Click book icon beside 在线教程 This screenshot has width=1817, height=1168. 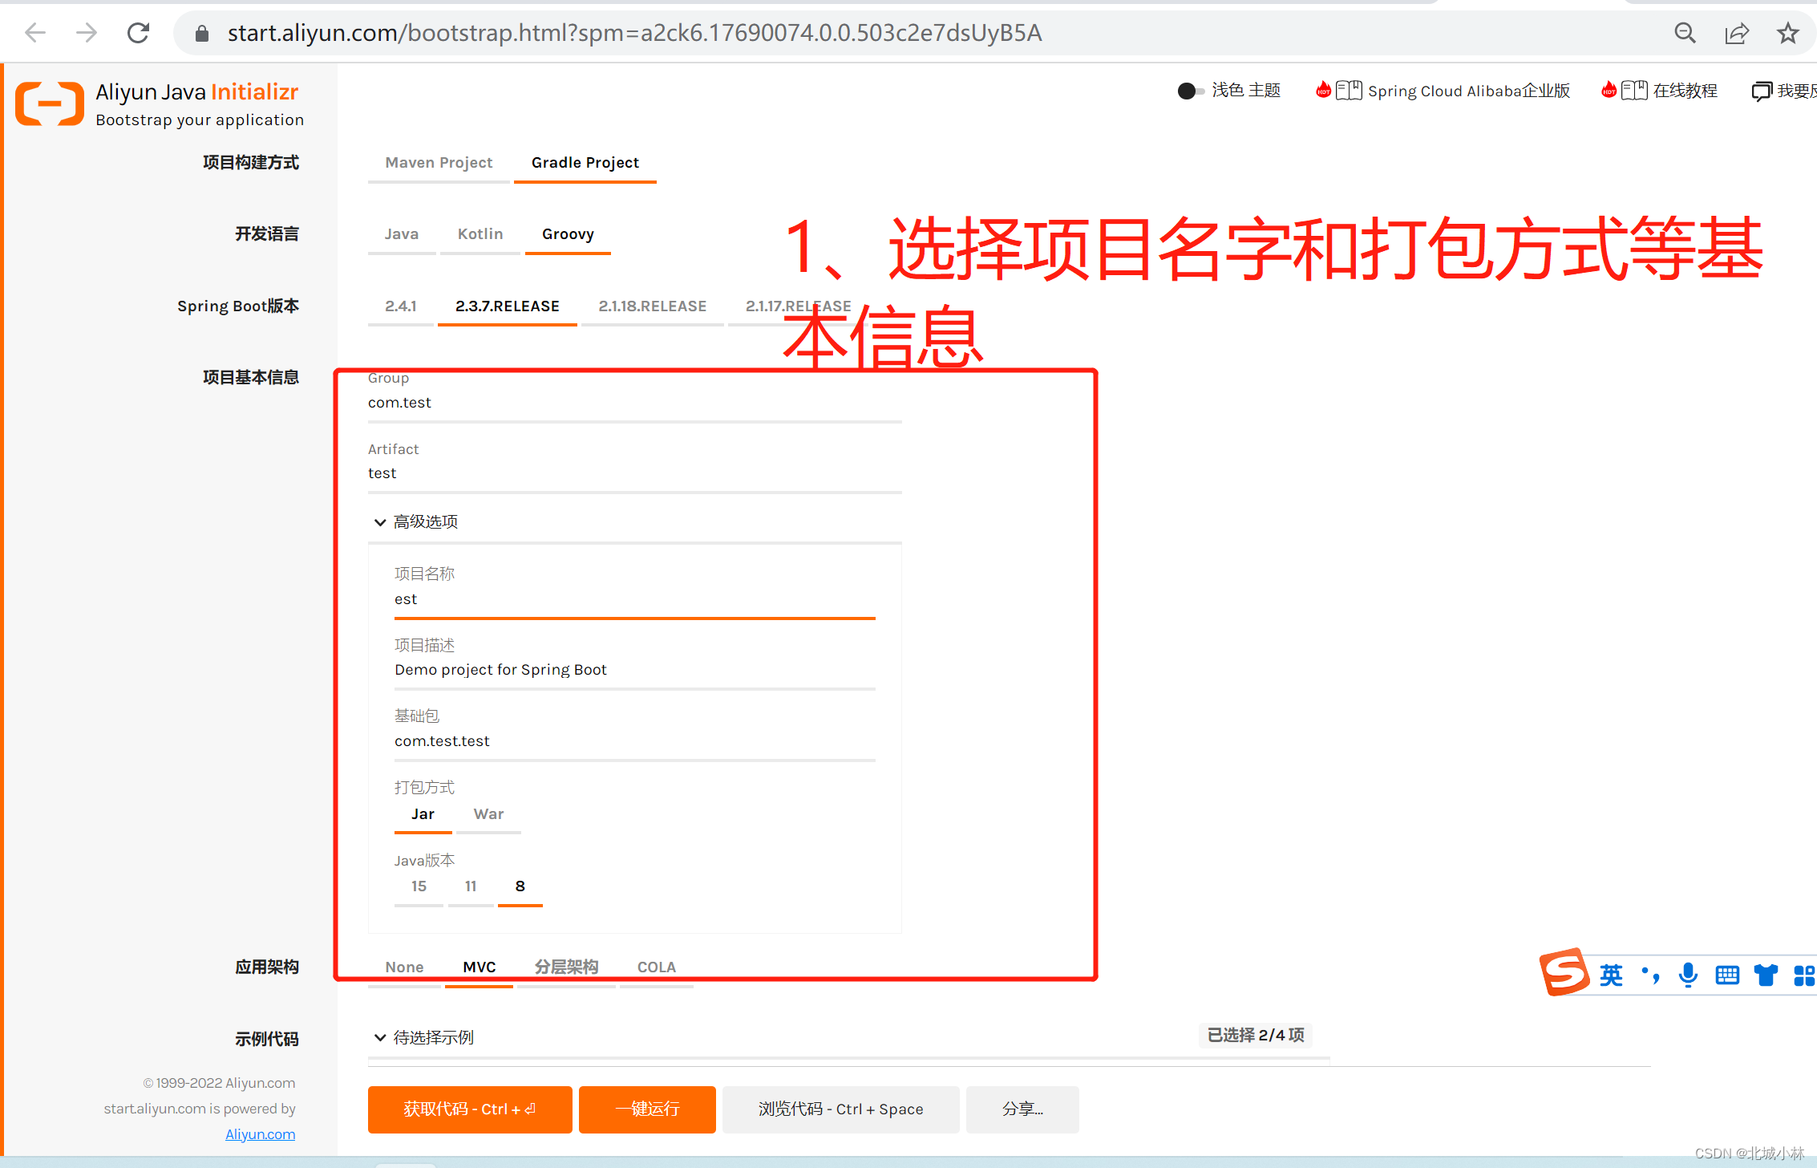pyautogui.click(x=1634, y=90)
